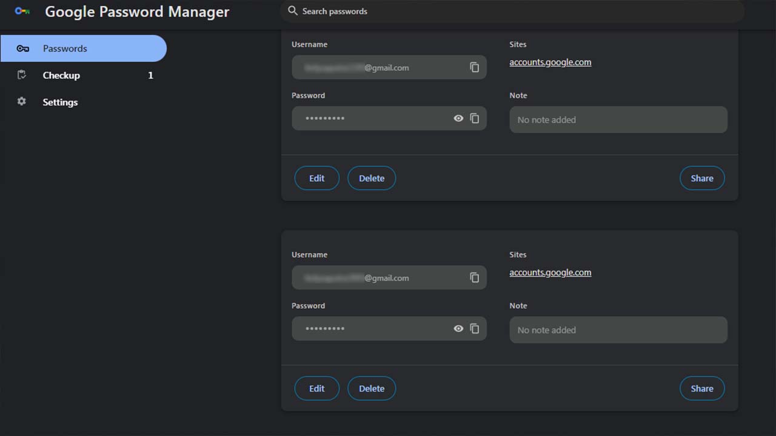Click the Passwords key icon in sidebar
776x436 pixels.
[x=22, y=48]
